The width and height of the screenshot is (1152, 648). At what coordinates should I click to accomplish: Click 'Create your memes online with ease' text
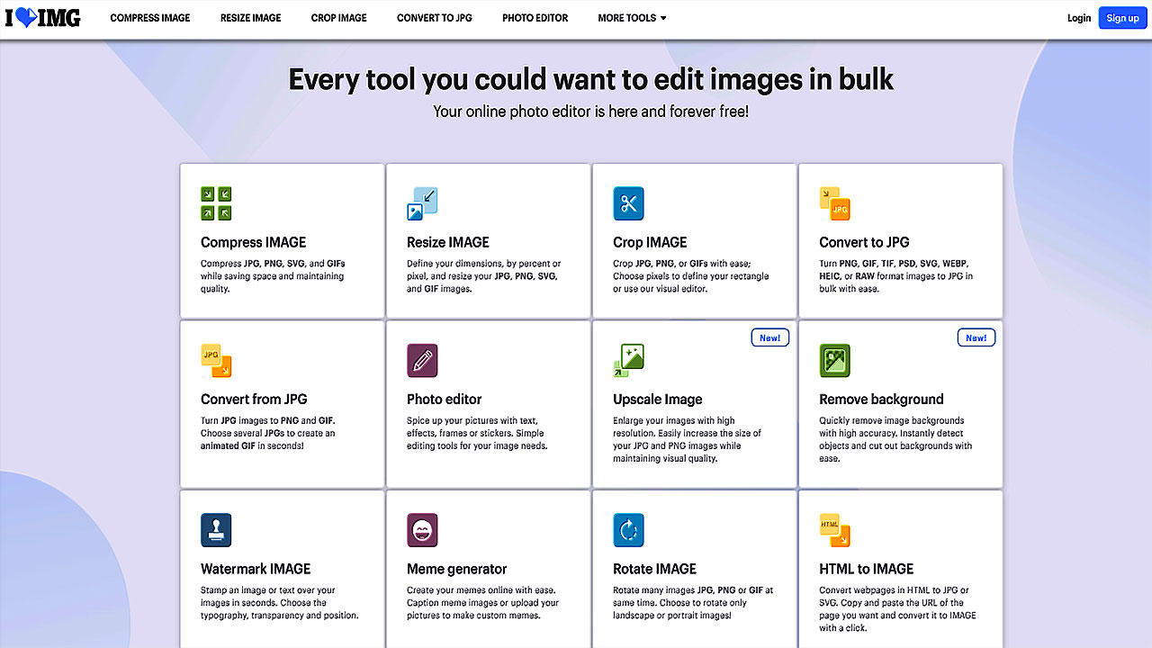(x=483, y=590)
